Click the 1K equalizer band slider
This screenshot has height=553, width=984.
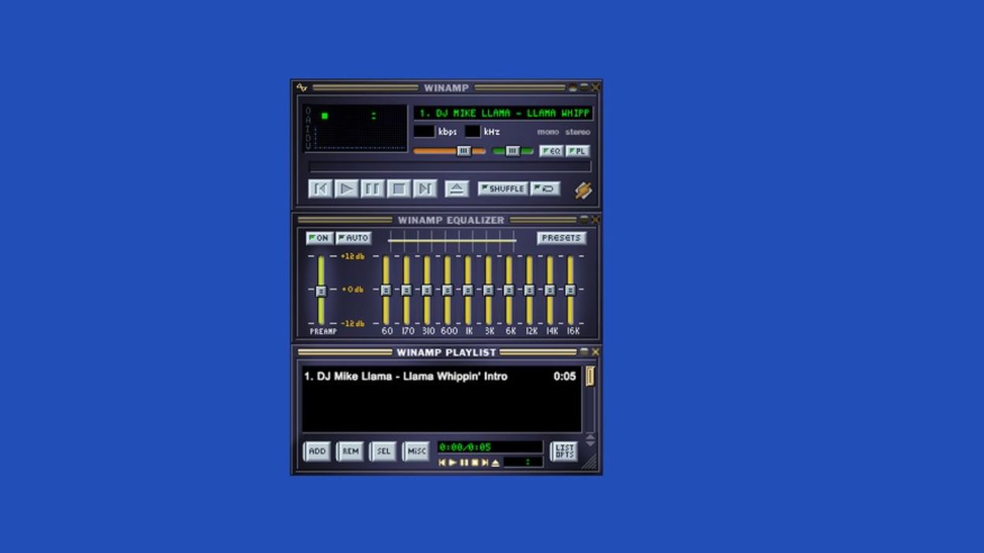pos(468,290)
